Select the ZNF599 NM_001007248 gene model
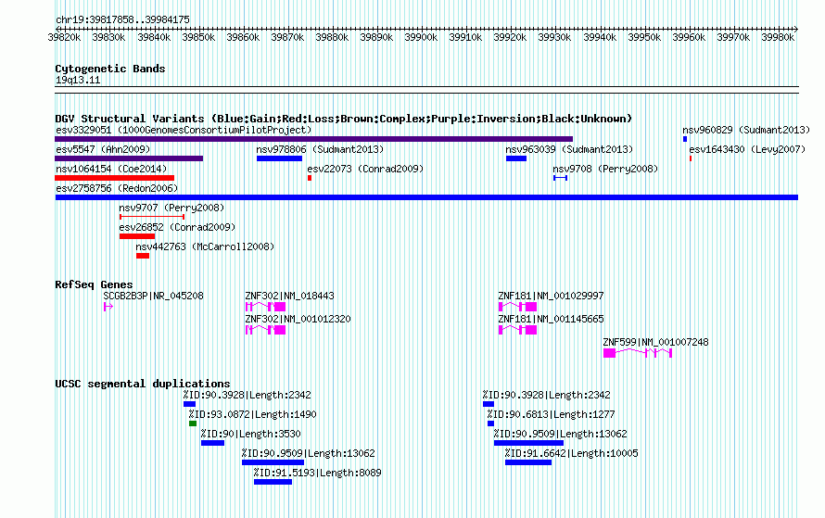 pyautogui.click(x=638, y=353)
